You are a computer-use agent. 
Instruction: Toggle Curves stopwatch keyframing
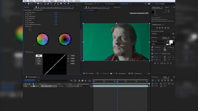click(x=28, y=52)
